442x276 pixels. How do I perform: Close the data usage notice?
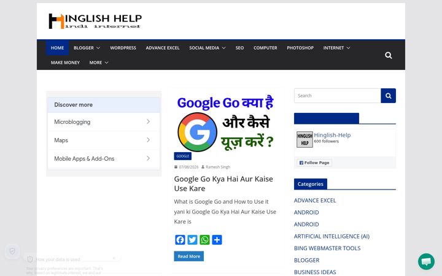[114, 258]
